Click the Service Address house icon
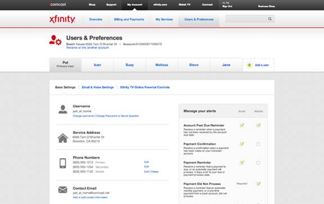 pos(62,138)
